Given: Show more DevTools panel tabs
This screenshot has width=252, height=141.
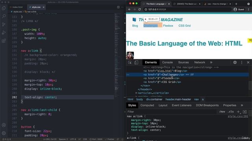Looking at the screenshot, I should coord(211,62).
